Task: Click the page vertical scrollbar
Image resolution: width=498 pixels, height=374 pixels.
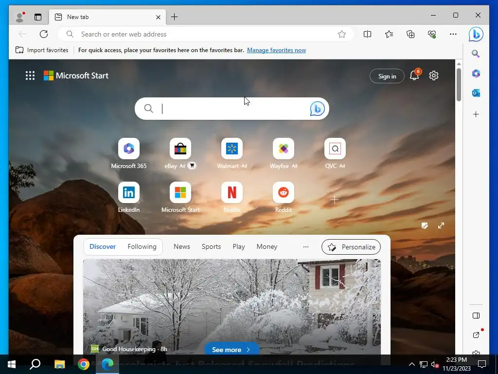Action: (459, 85)
